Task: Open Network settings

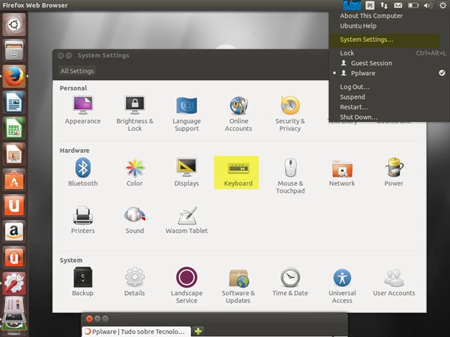Action: [342, 172]
